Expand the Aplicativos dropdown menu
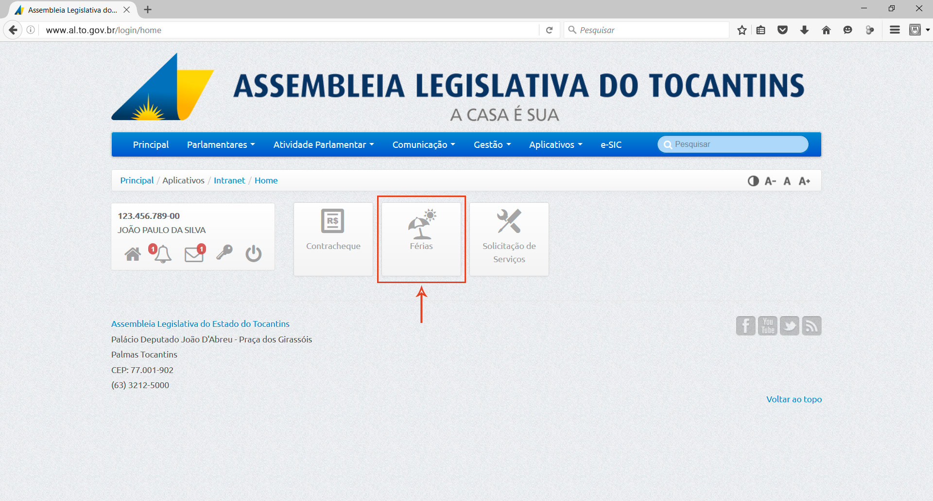The width and height of the screenshot is (933, 501). 555,144
